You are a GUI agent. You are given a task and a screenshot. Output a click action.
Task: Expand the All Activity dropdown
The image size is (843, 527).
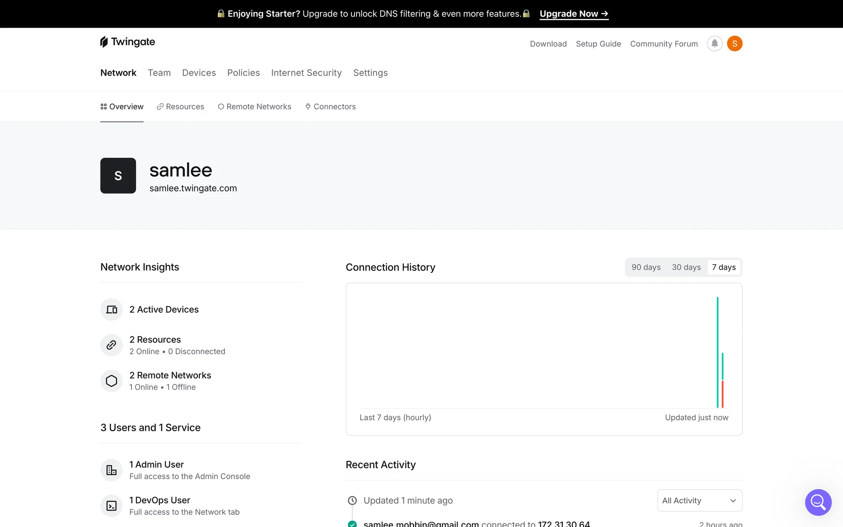pos(699,501)
